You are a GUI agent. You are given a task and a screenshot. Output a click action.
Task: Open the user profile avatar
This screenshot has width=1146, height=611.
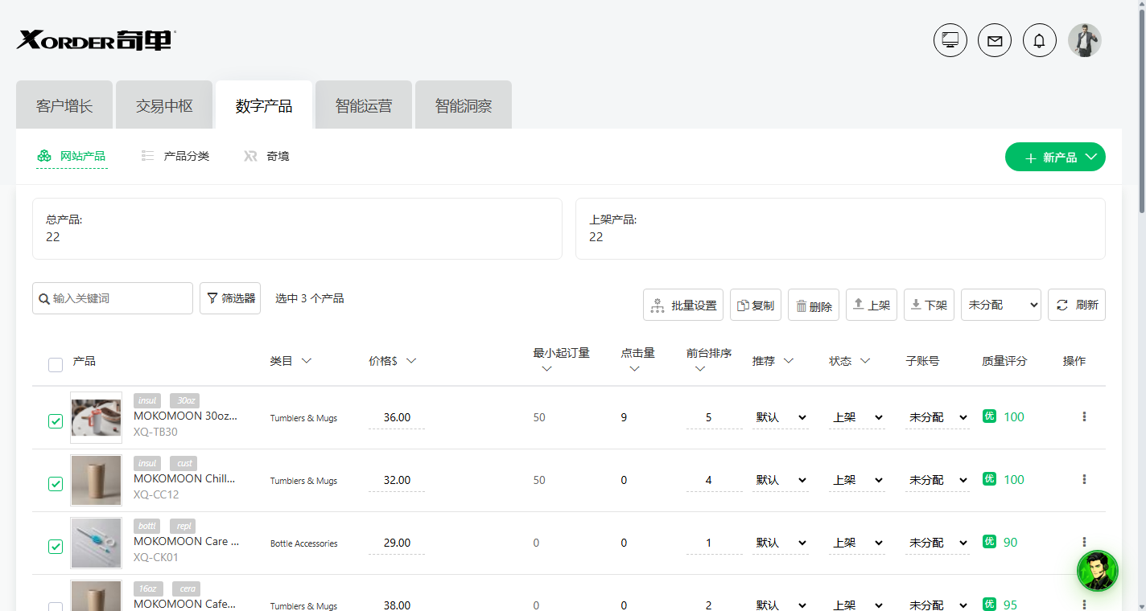(1085, 40)
